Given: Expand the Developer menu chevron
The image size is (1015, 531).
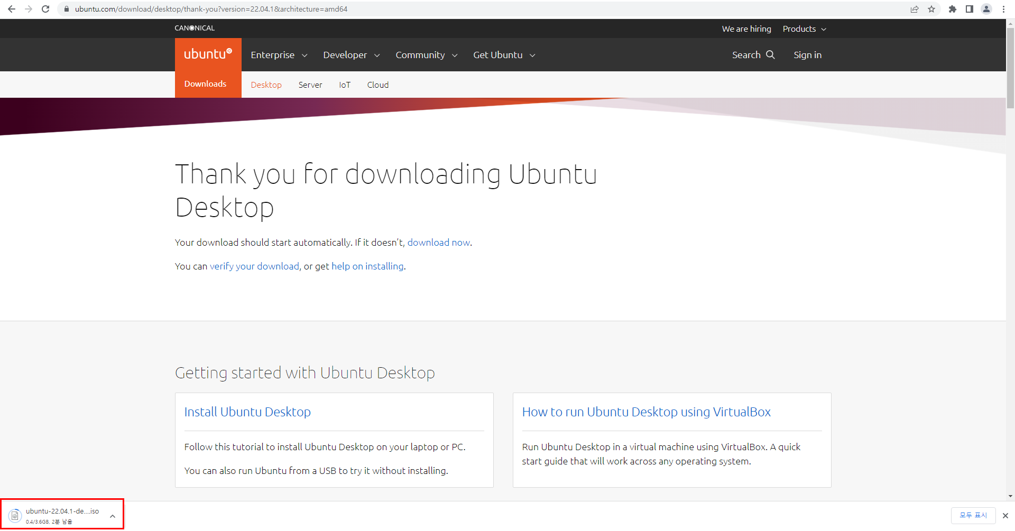Looking at the screenshot, I should pyautogui.click(x=377, y=55).
